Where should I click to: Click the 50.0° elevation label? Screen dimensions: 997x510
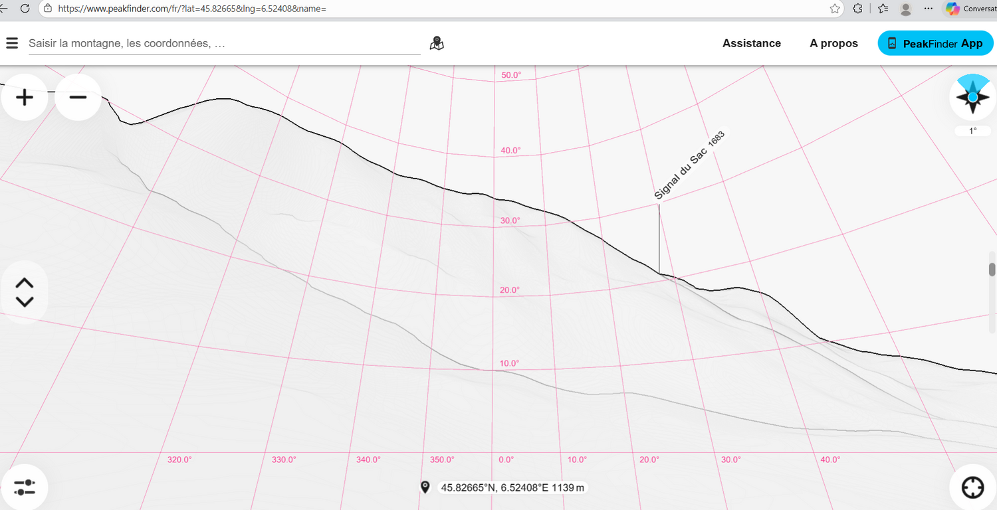coord(511,75)
